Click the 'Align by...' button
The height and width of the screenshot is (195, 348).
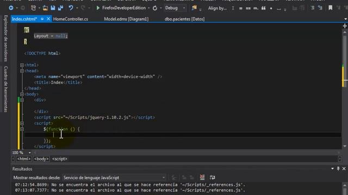[217, 9]
